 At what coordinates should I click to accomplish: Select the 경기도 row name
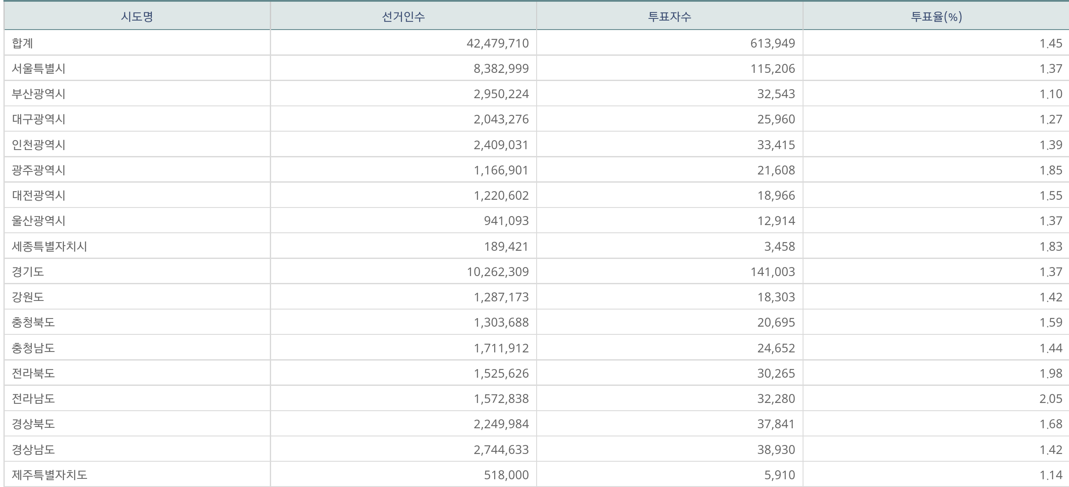(x=28, y=272)
